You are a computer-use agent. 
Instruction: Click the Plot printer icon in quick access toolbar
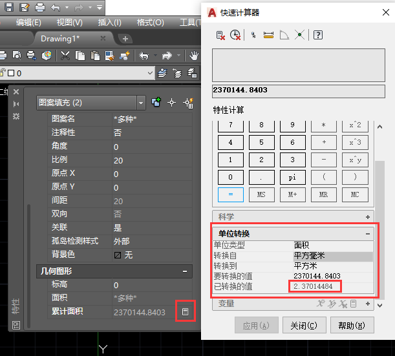point(40,7)
